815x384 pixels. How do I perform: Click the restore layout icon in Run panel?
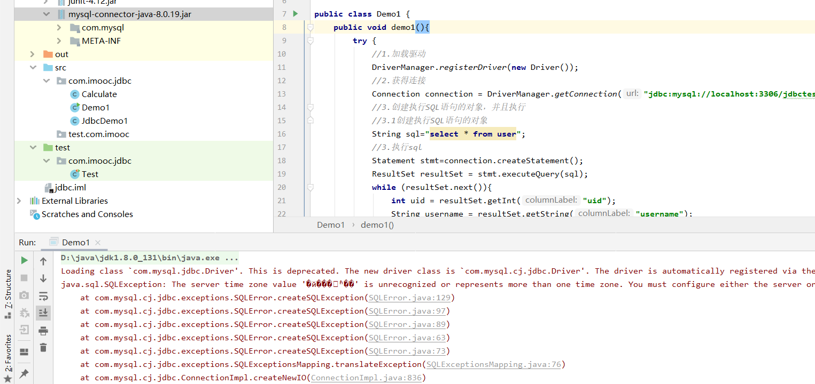pyautogui.click(x=24, y=352)
